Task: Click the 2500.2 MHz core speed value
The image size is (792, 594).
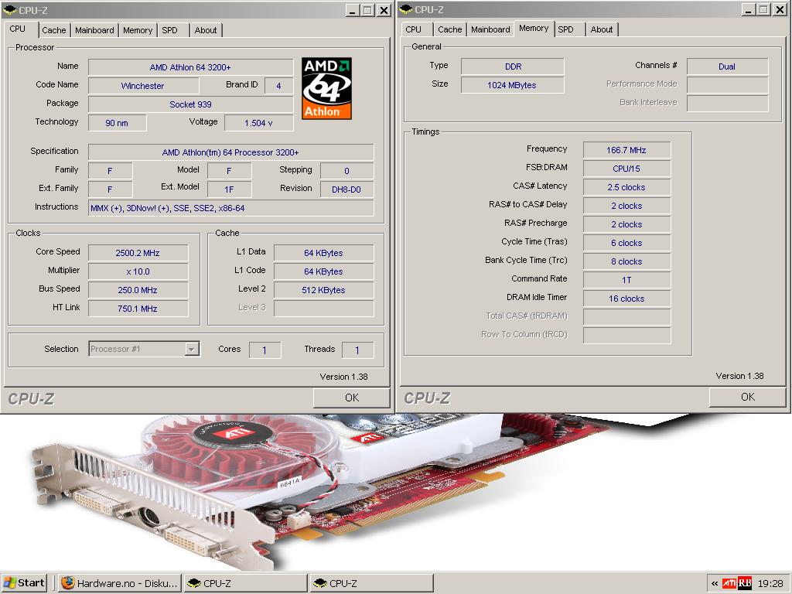Action: coord(138,253)
